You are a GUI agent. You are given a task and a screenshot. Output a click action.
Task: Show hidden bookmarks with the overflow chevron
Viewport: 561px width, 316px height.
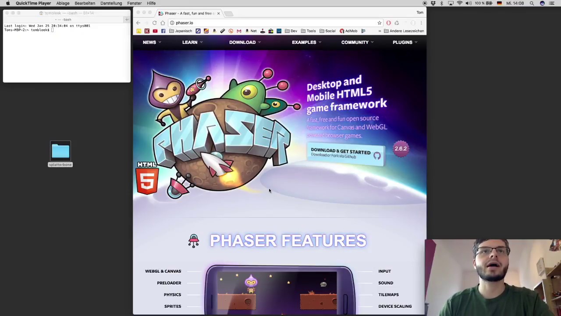[380, 31]
